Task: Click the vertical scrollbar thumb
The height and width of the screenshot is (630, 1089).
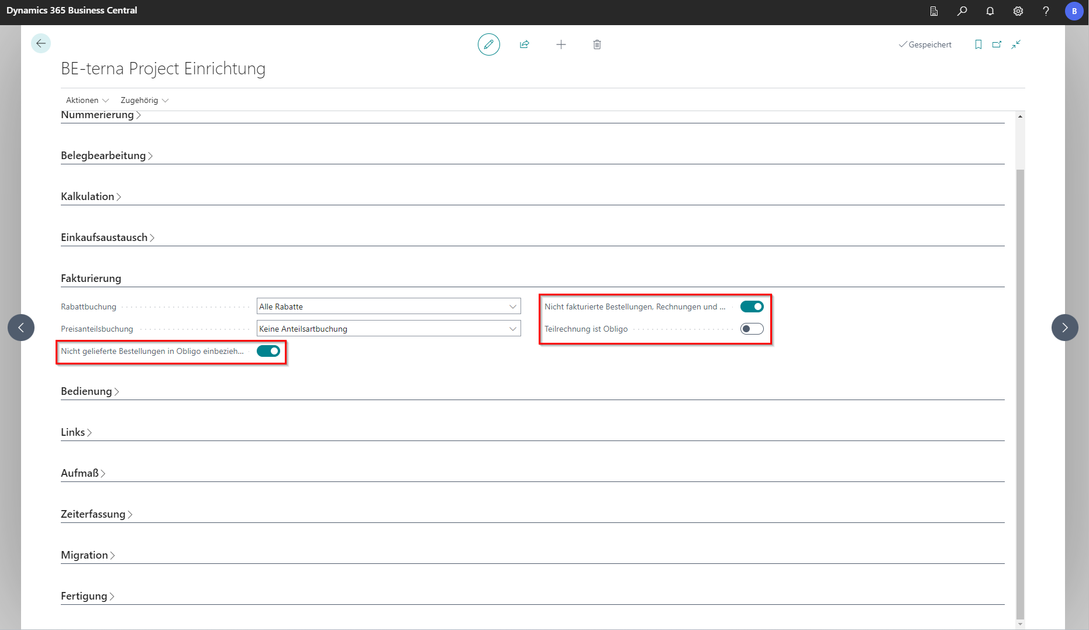Action: tap(1020, 392)
